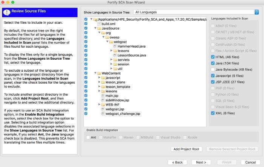Collapse the webgoat tree node
This screenshot has width=264, height=167.
pyautogui.click(x=107, y=42)
